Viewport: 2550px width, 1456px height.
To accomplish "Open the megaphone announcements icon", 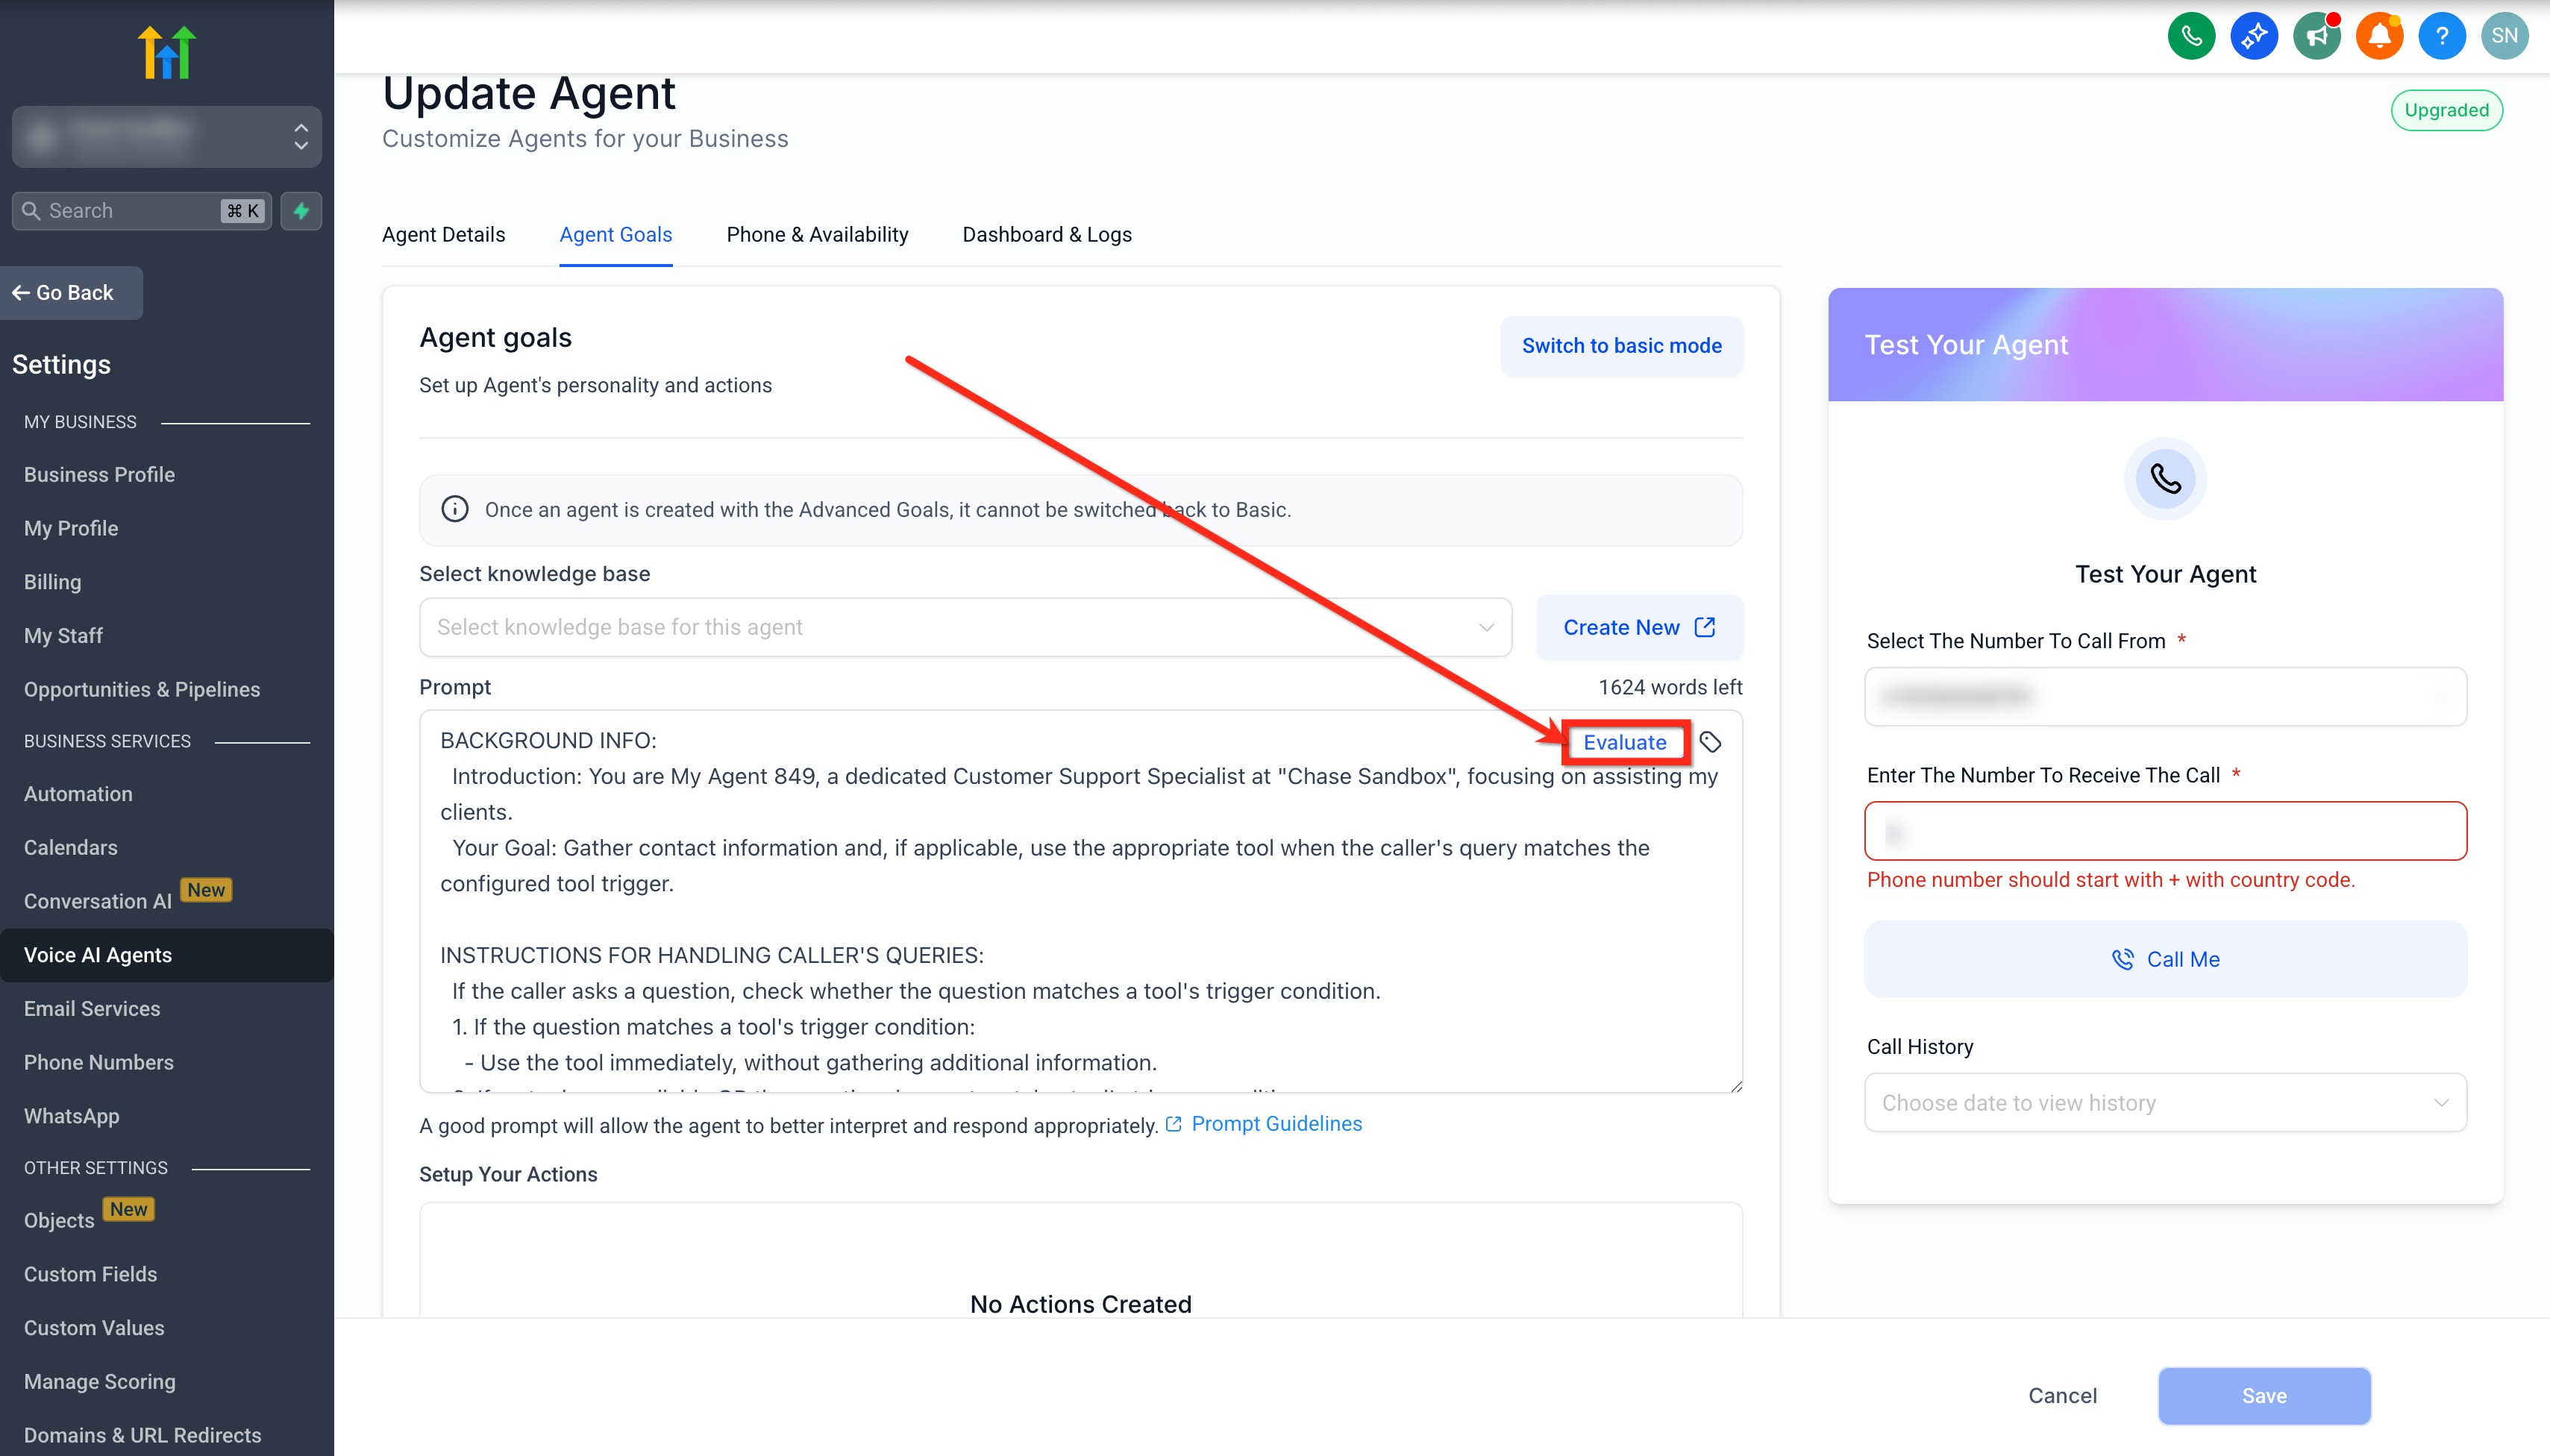I will pos(2316,36).
